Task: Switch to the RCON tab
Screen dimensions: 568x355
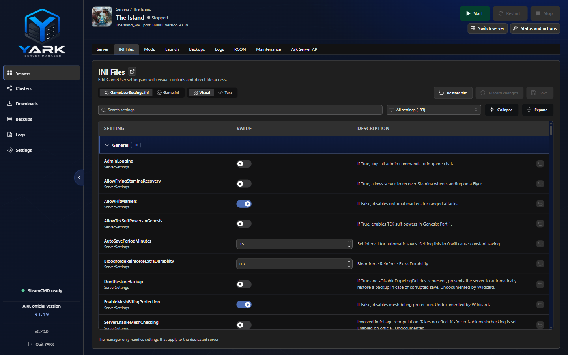Action: click(x=240, y=49)
